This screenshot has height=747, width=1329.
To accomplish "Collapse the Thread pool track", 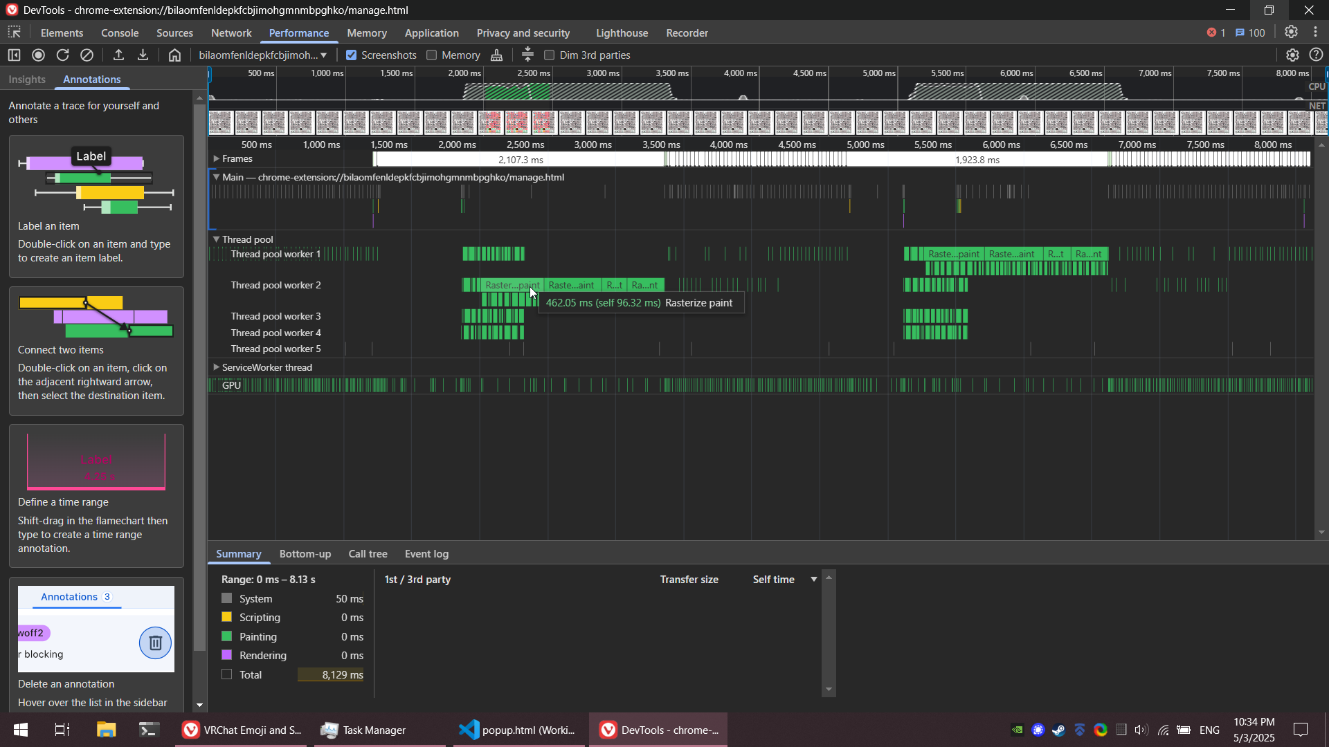I will pos(217,239).
